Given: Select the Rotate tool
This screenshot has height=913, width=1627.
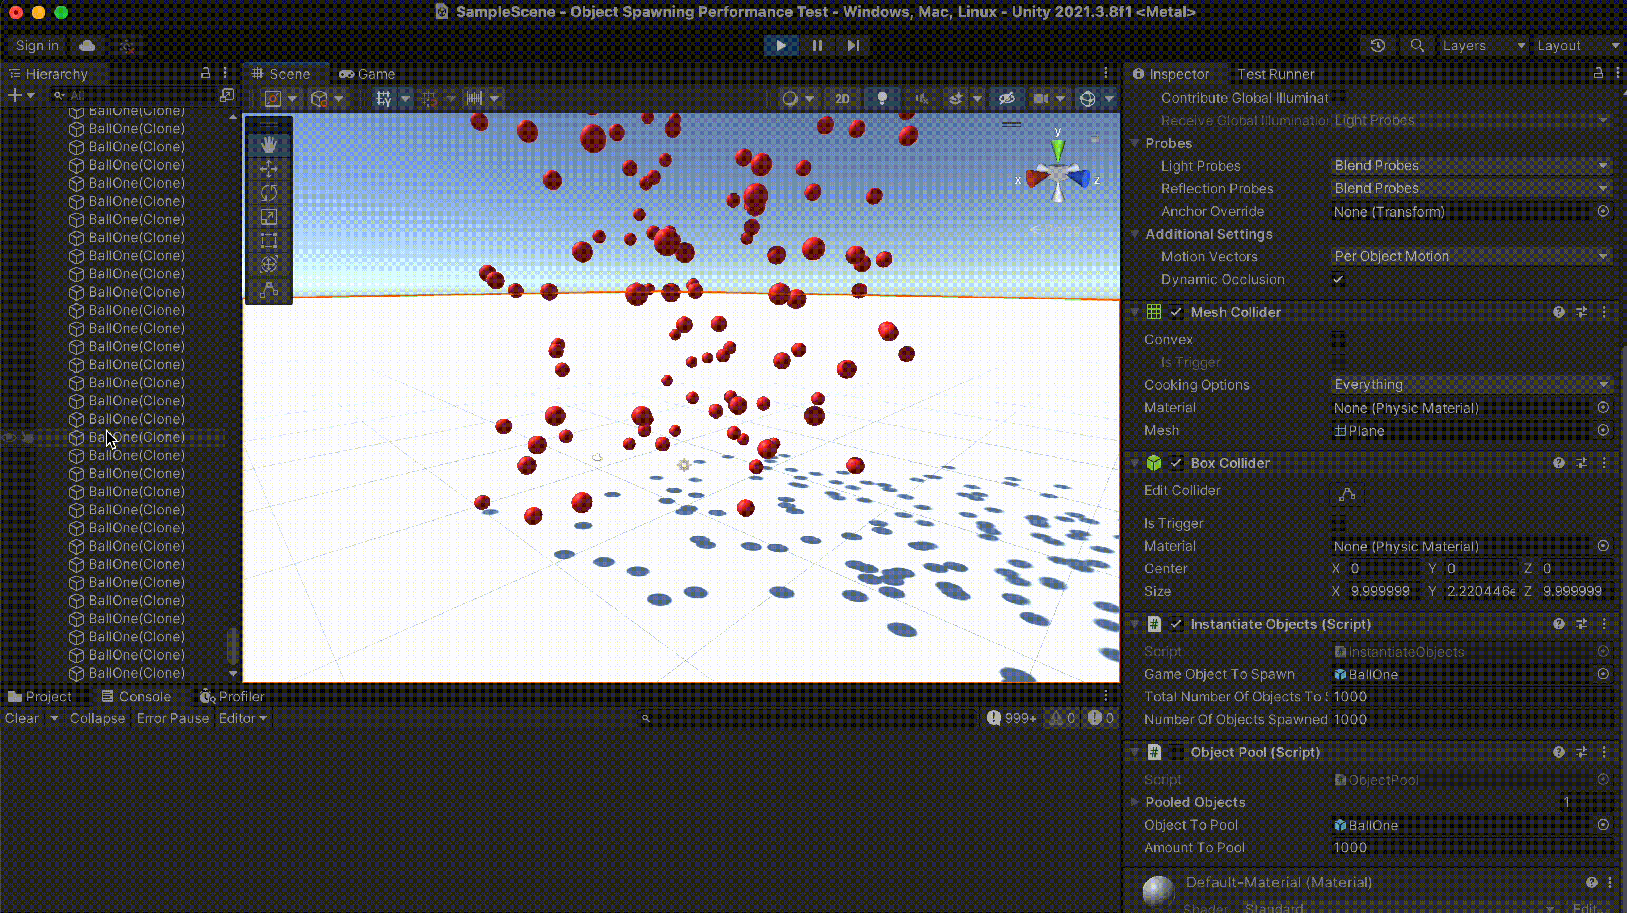Looking at the screenshot, I should (268, 192).
